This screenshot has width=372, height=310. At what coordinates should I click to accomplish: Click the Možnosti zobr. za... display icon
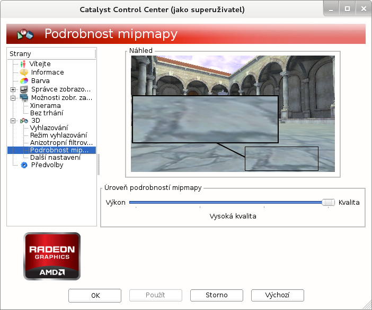pyautogui.click(x=24, y=97)
